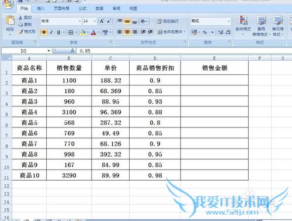Apply the red font color A

pos(93,32)
